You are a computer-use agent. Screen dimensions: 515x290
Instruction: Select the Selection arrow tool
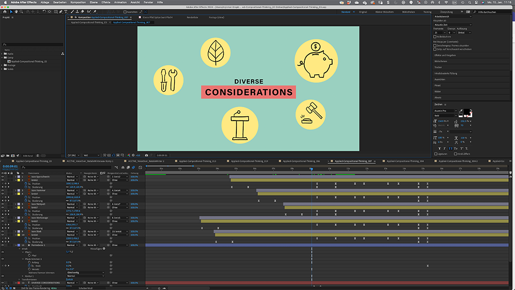pyautogui.click(x=11, y=12)
